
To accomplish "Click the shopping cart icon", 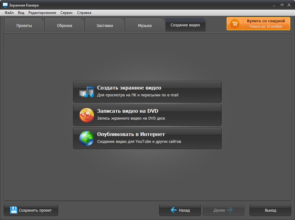I will pos(235,24).
